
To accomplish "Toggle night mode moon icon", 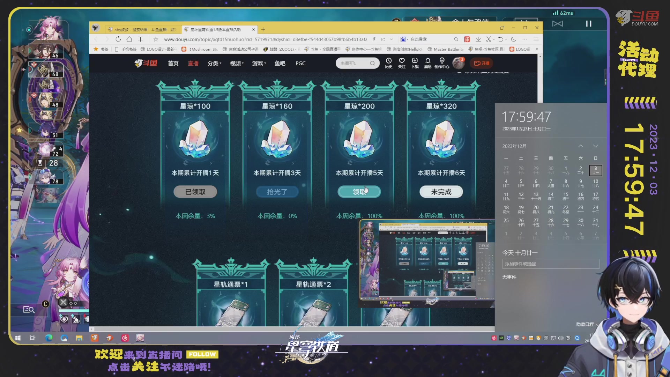I will [x=514, y=39].
